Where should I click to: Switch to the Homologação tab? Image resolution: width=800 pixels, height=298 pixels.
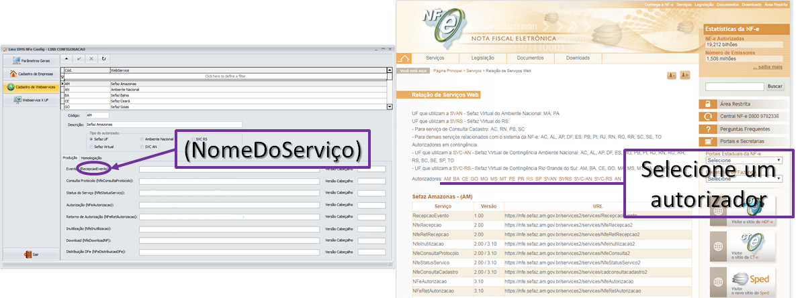(91, 157)
